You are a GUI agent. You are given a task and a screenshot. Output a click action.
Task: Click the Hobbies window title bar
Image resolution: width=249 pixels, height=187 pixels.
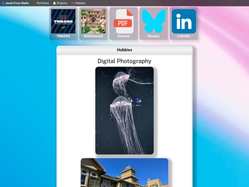pyautogui.click(x=125, y=50)
